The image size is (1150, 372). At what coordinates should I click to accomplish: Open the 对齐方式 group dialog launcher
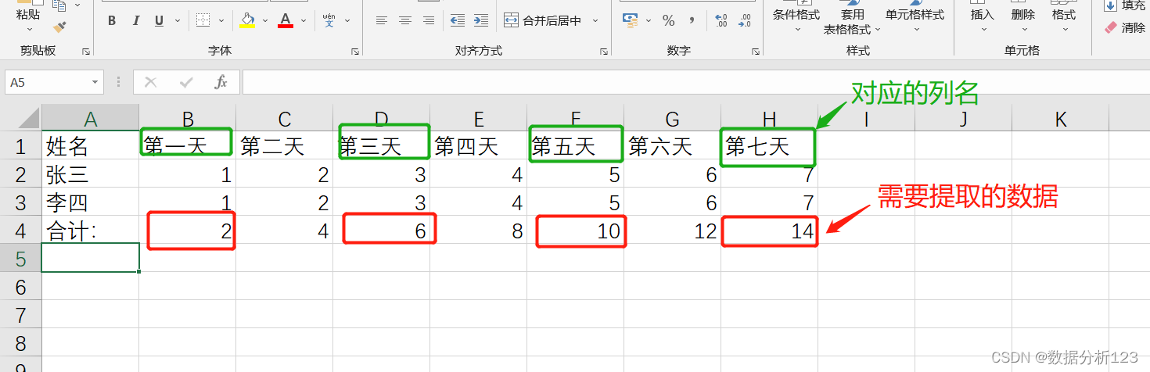point(604,52)
